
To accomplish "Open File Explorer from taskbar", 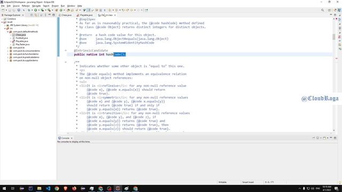I will pos(39,188).
